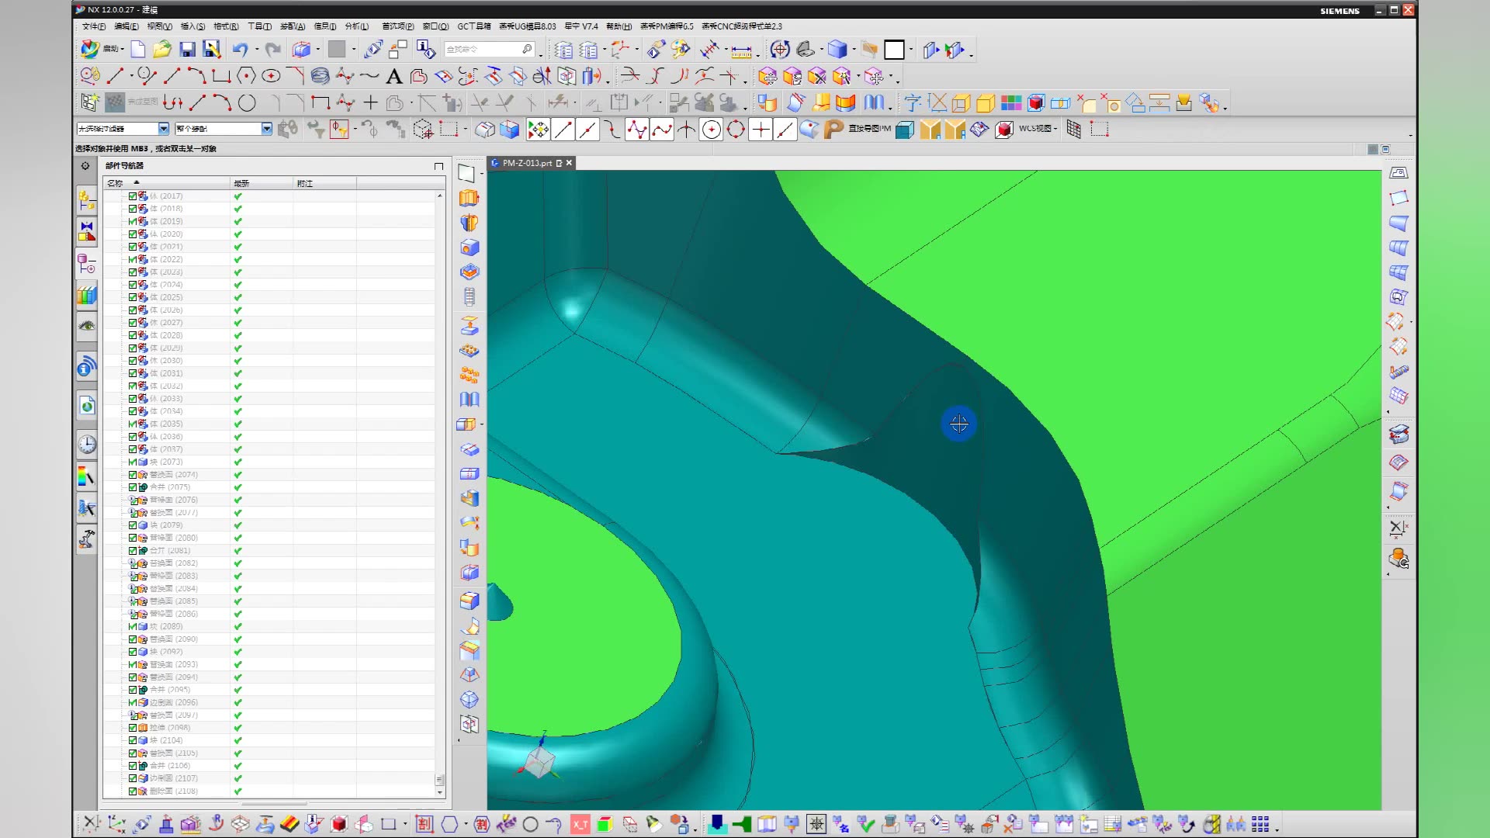The height and width of the screenshot is (838, 1490).
Task: Click the helix spring curve icon
Action: pos(320,76)
